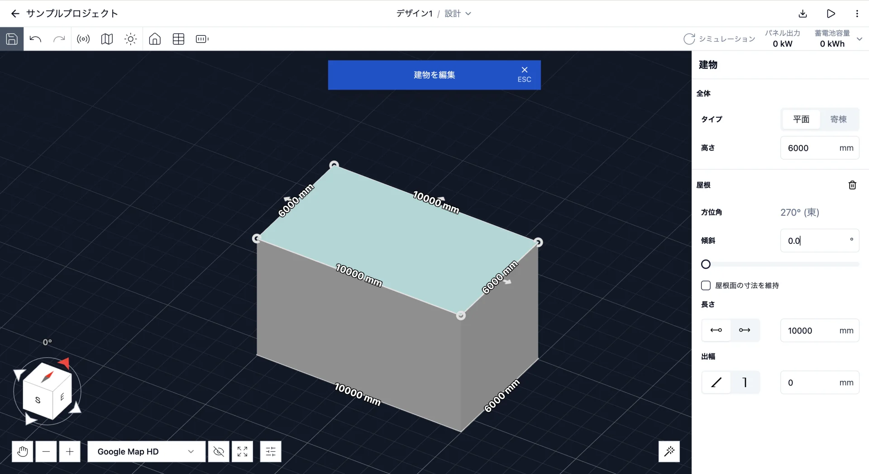Select the solar panel grid tool icon
This screenshot has width=869, height=474.
tap(178, 39)
